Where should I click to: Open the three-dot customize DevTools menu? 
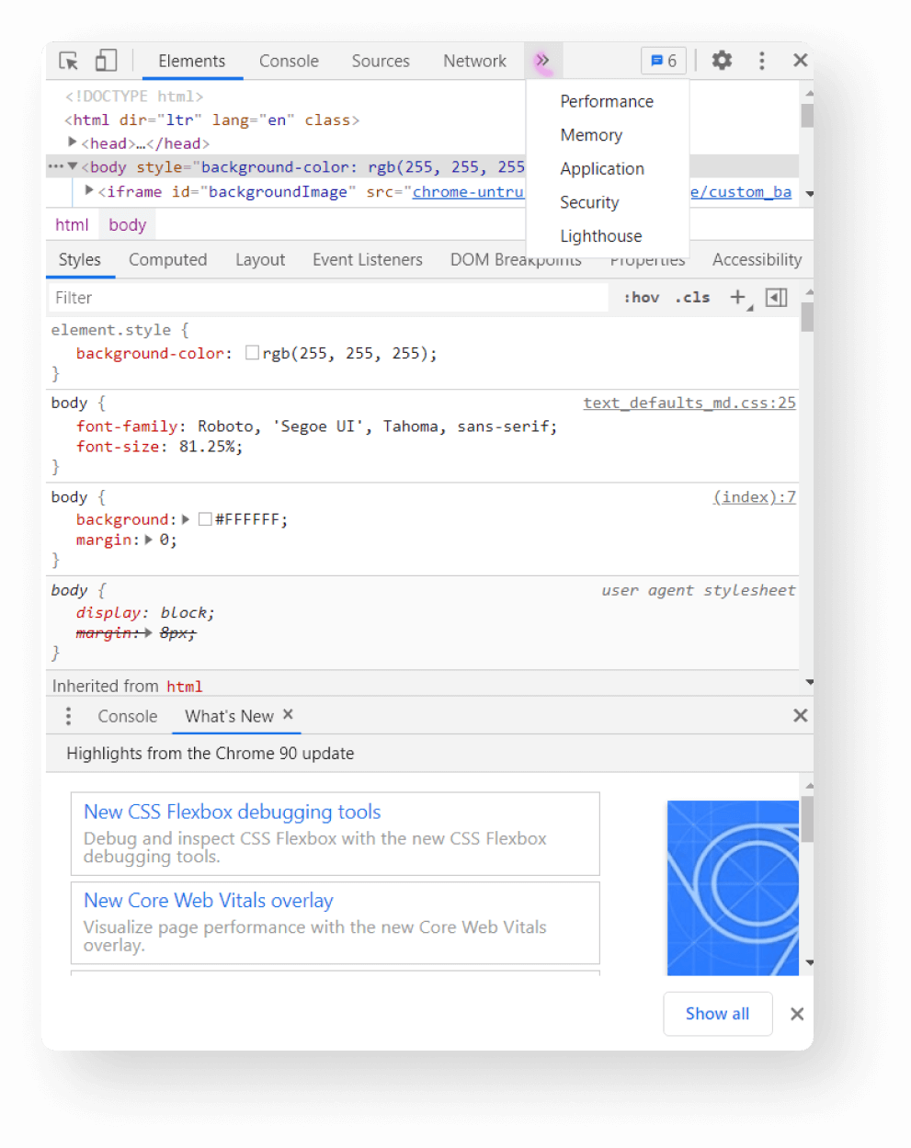(x=761, y=61)
